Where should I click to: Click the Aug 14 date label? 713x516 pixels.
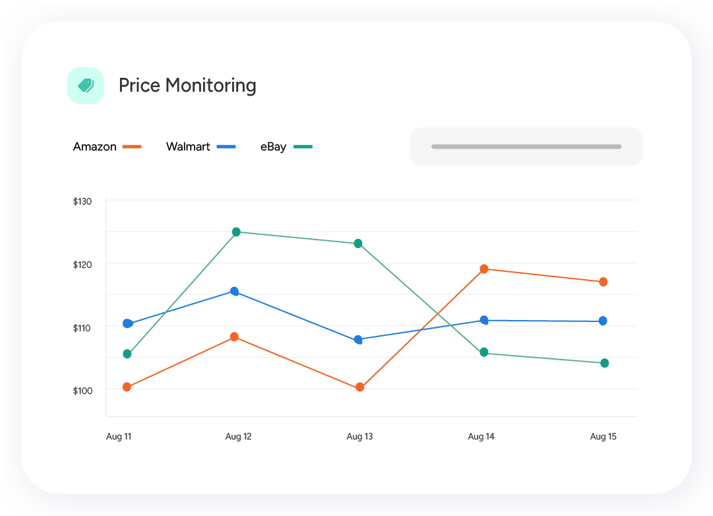[x=481, y=436]
